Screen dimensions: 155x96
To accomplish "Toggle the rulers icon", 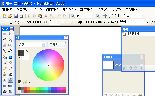I will (111, 16).
